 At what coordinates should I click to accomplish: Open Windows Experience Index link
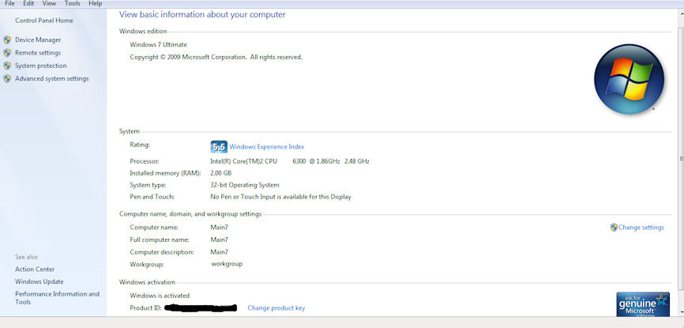[x=266, y=147]
